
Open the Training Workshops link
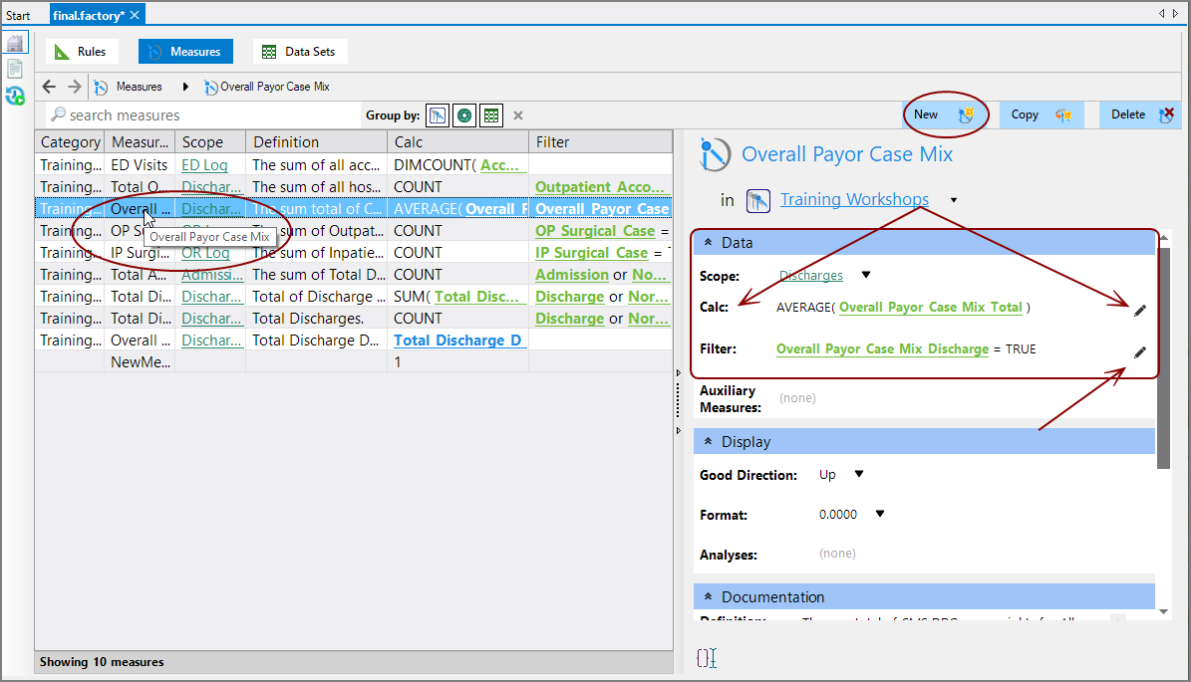pyautogui.click(x=854, y=199)
